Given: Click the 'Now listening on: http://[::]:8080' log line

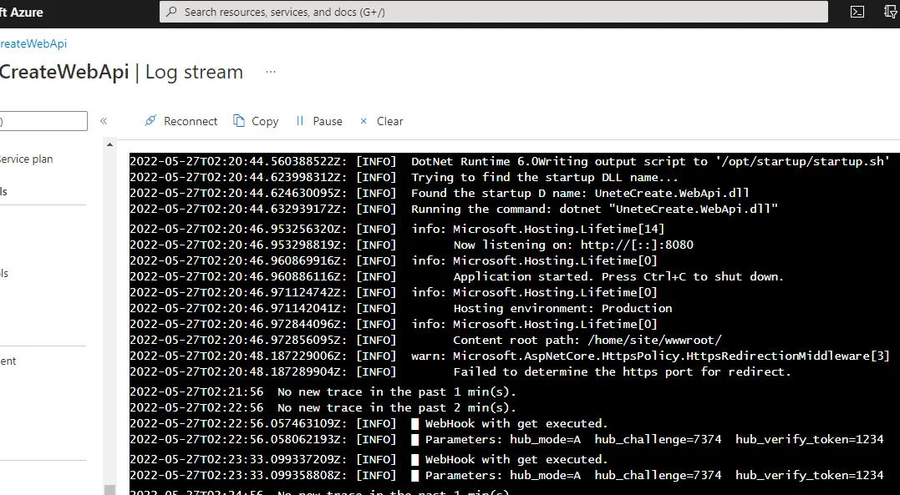Looking at the screenshot, I should tap(411, 245).
